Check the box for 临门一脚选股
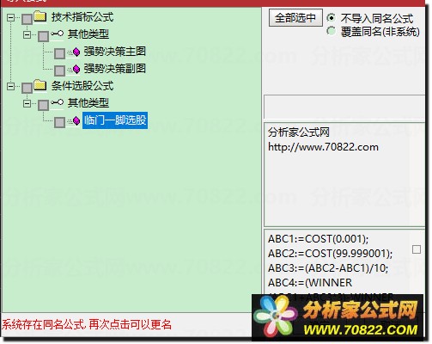The image size is (432, 344). tap(59, 122)
